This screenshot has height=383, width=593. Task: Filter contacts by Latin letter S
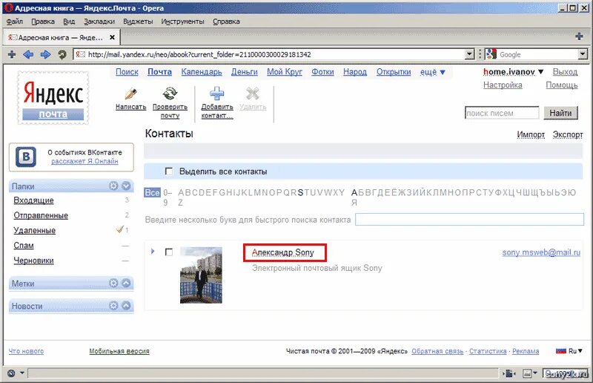(301, 192)
